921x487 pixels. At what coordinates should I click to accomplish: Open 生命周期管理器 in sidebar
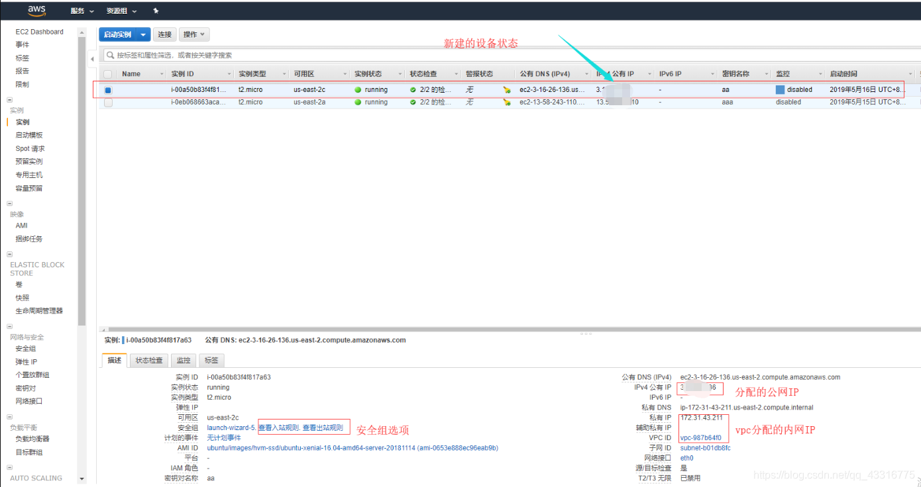39,311
